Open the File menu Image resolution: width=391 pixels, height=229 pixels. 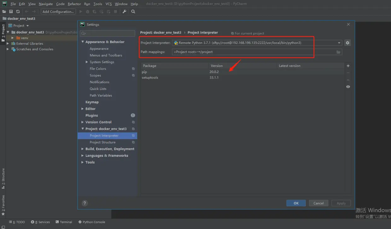13,4
